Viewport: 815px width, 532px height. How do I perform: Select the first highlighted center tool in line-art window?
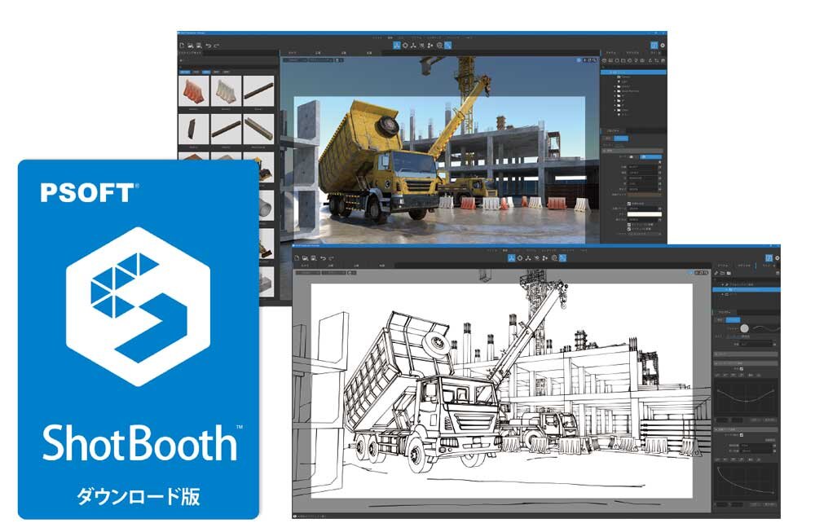coord(512,258)
